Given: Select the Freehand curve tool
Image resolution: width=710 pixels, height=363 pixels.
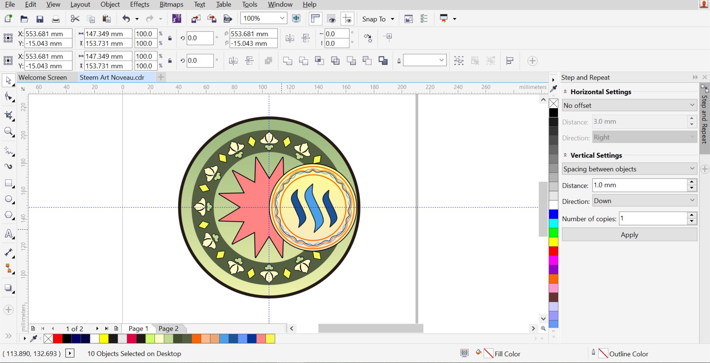Looking at the screenshot, I should tap(8, 151).
